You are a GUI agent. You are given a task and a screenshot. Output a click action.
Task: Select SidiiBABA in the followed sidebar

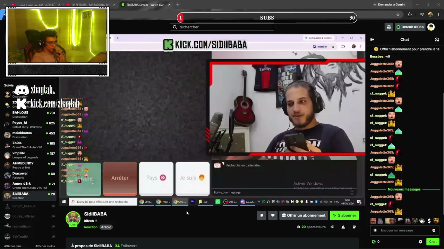(x=29, y=196)
